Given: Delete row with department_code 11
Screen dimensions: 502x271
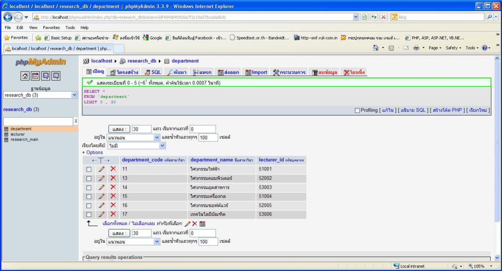Looking at the screenshot, I should 113,169.
